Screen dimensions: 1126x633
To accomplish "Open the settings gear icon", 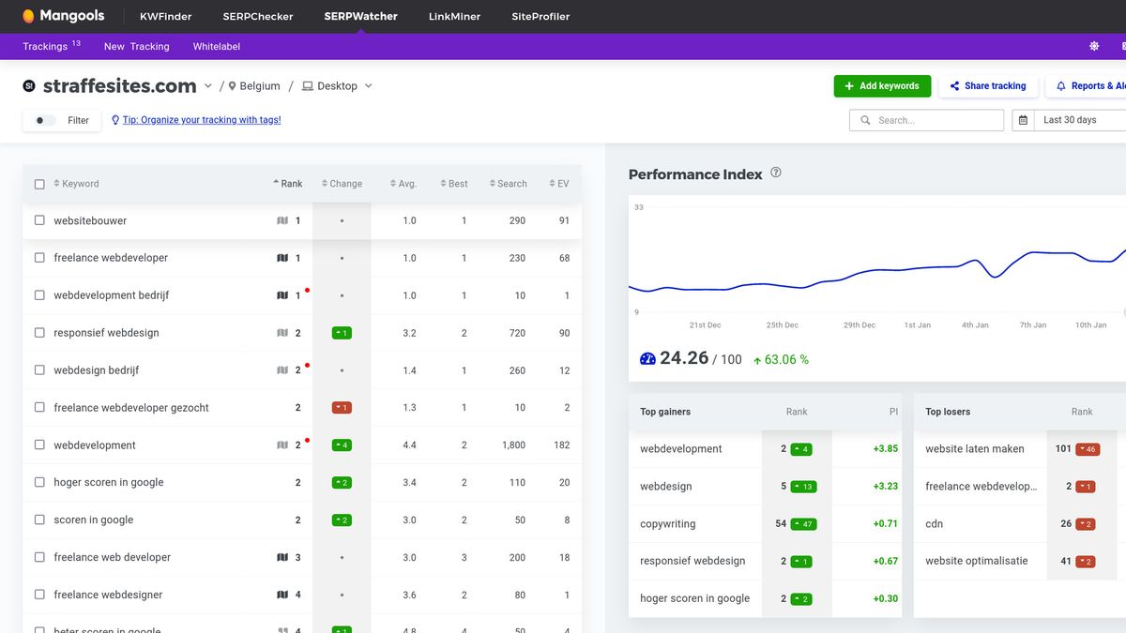I will pyautogui.click(x=1094, y=46).
